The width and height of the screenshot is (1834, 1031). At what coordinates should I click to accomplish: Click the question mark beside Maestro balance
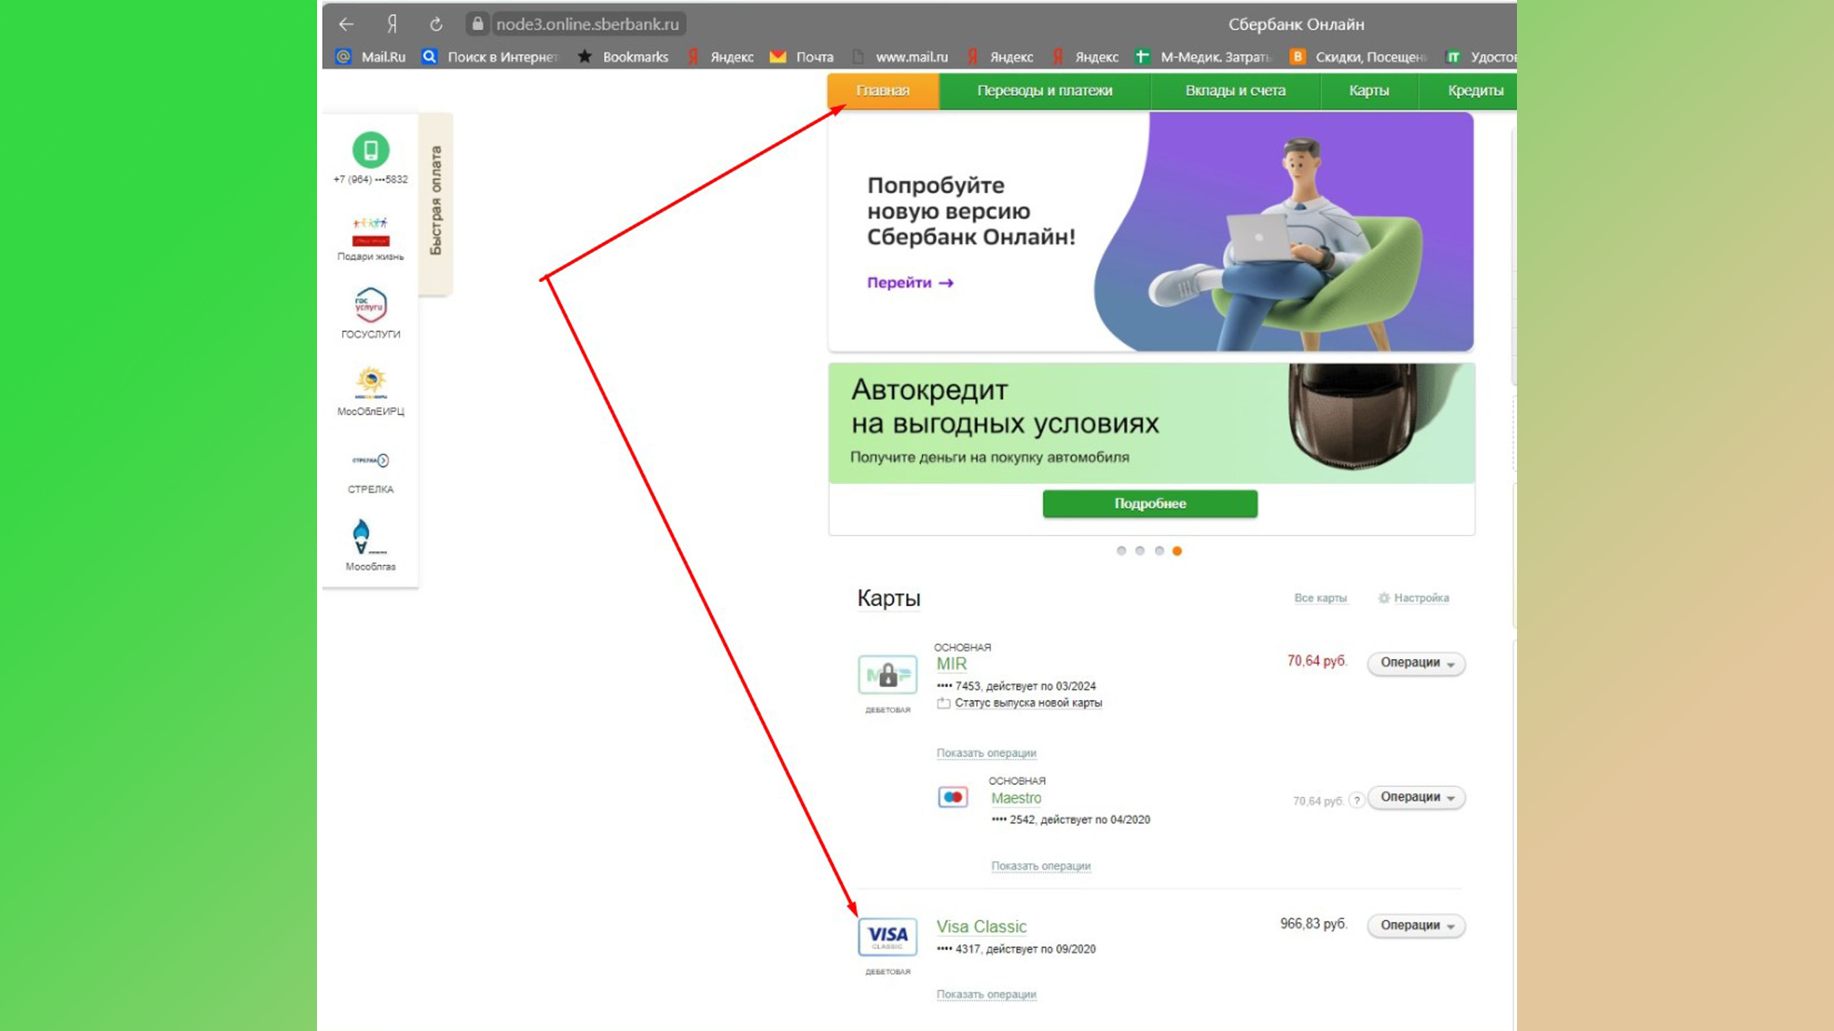[1357, 800]
